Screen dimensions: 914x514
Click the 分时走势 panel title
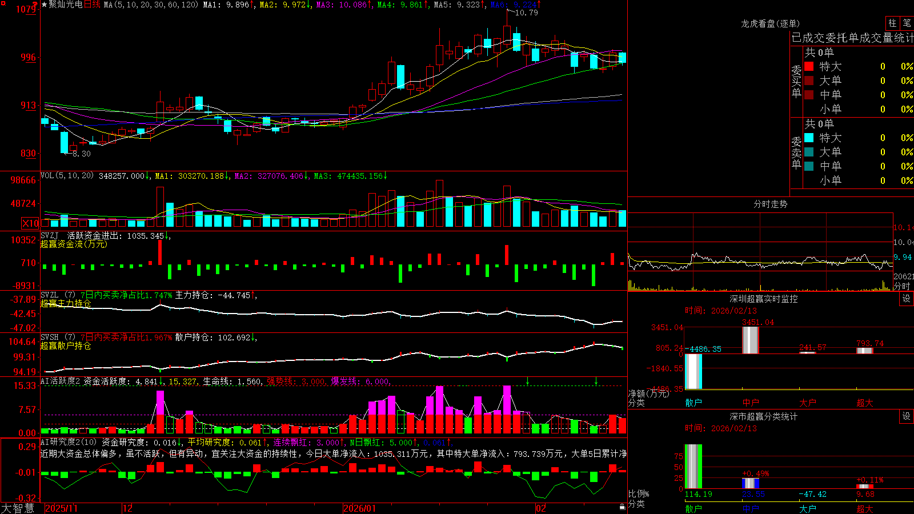(770, 204)
